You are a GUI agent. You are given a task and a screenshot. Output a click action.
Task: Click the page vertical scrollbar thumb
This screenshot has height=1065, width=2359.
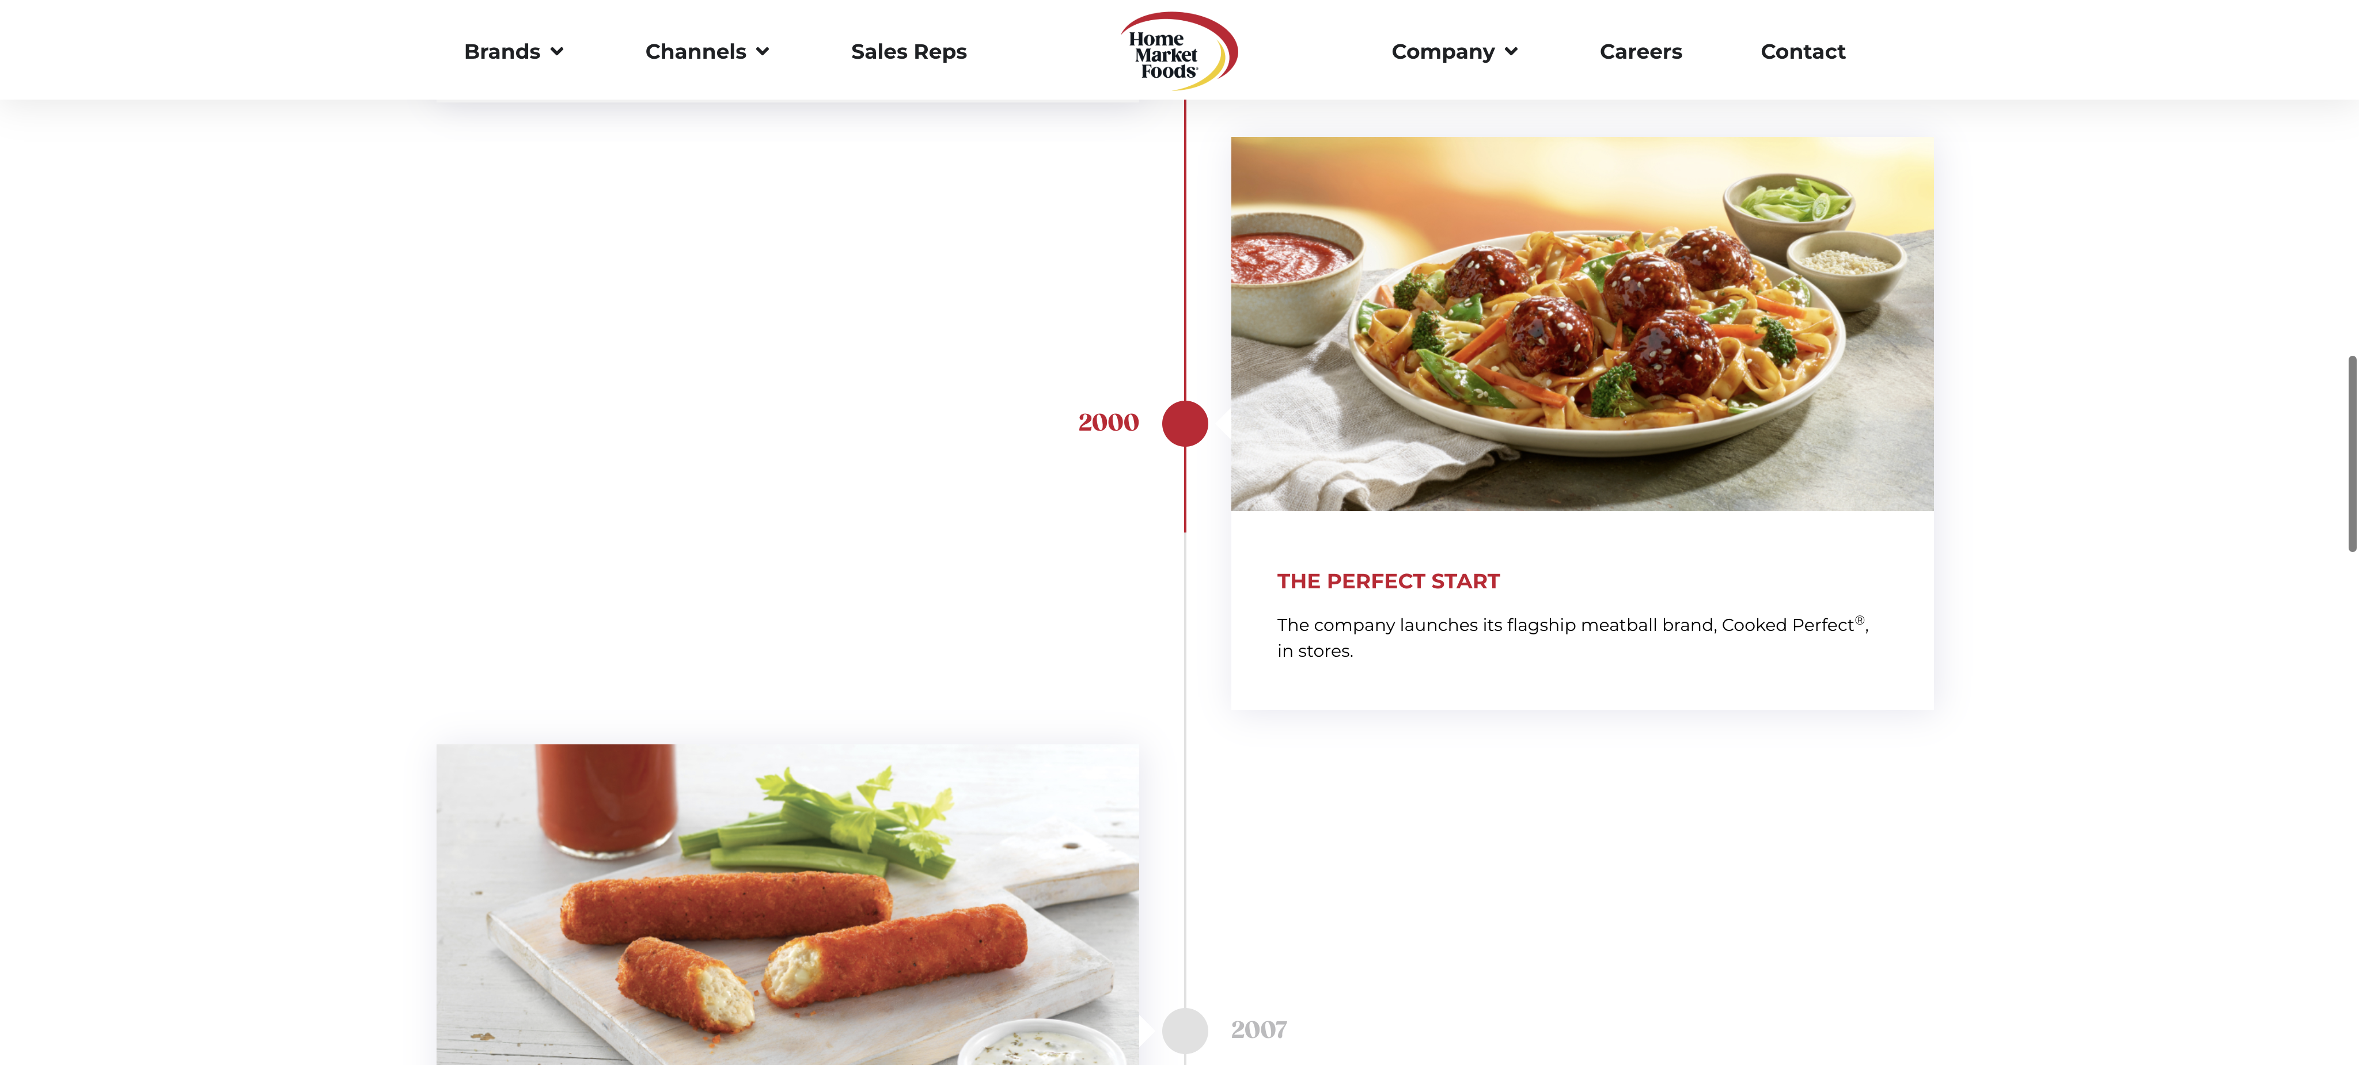pyautogui.click(x=2352, y=453)
